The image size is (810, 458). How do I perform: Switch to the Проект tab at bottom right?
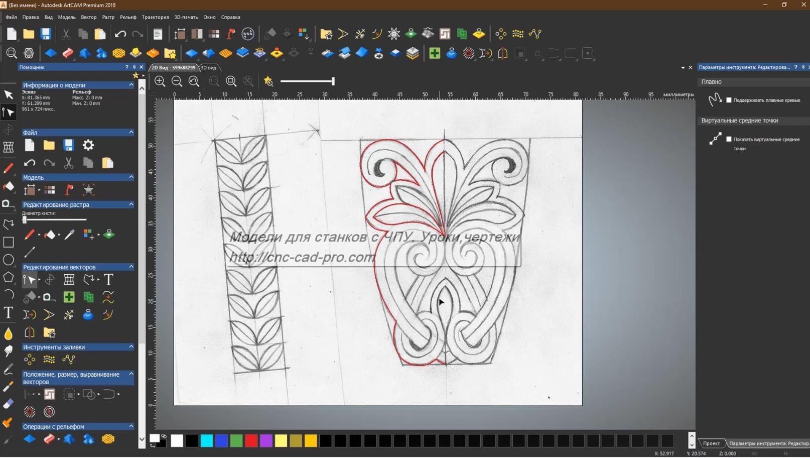[x=711, y=443]
